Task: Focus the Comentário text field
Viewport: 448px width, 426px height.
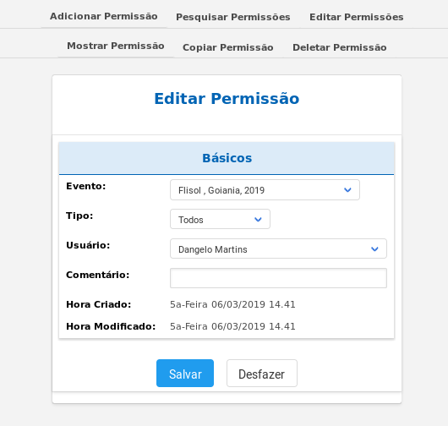Action: [x=279, y=278]
